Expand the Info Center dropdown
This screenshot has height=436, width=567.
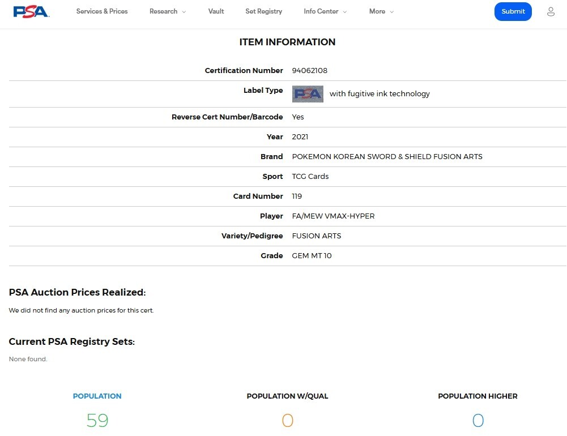click(x=325, y=11)
